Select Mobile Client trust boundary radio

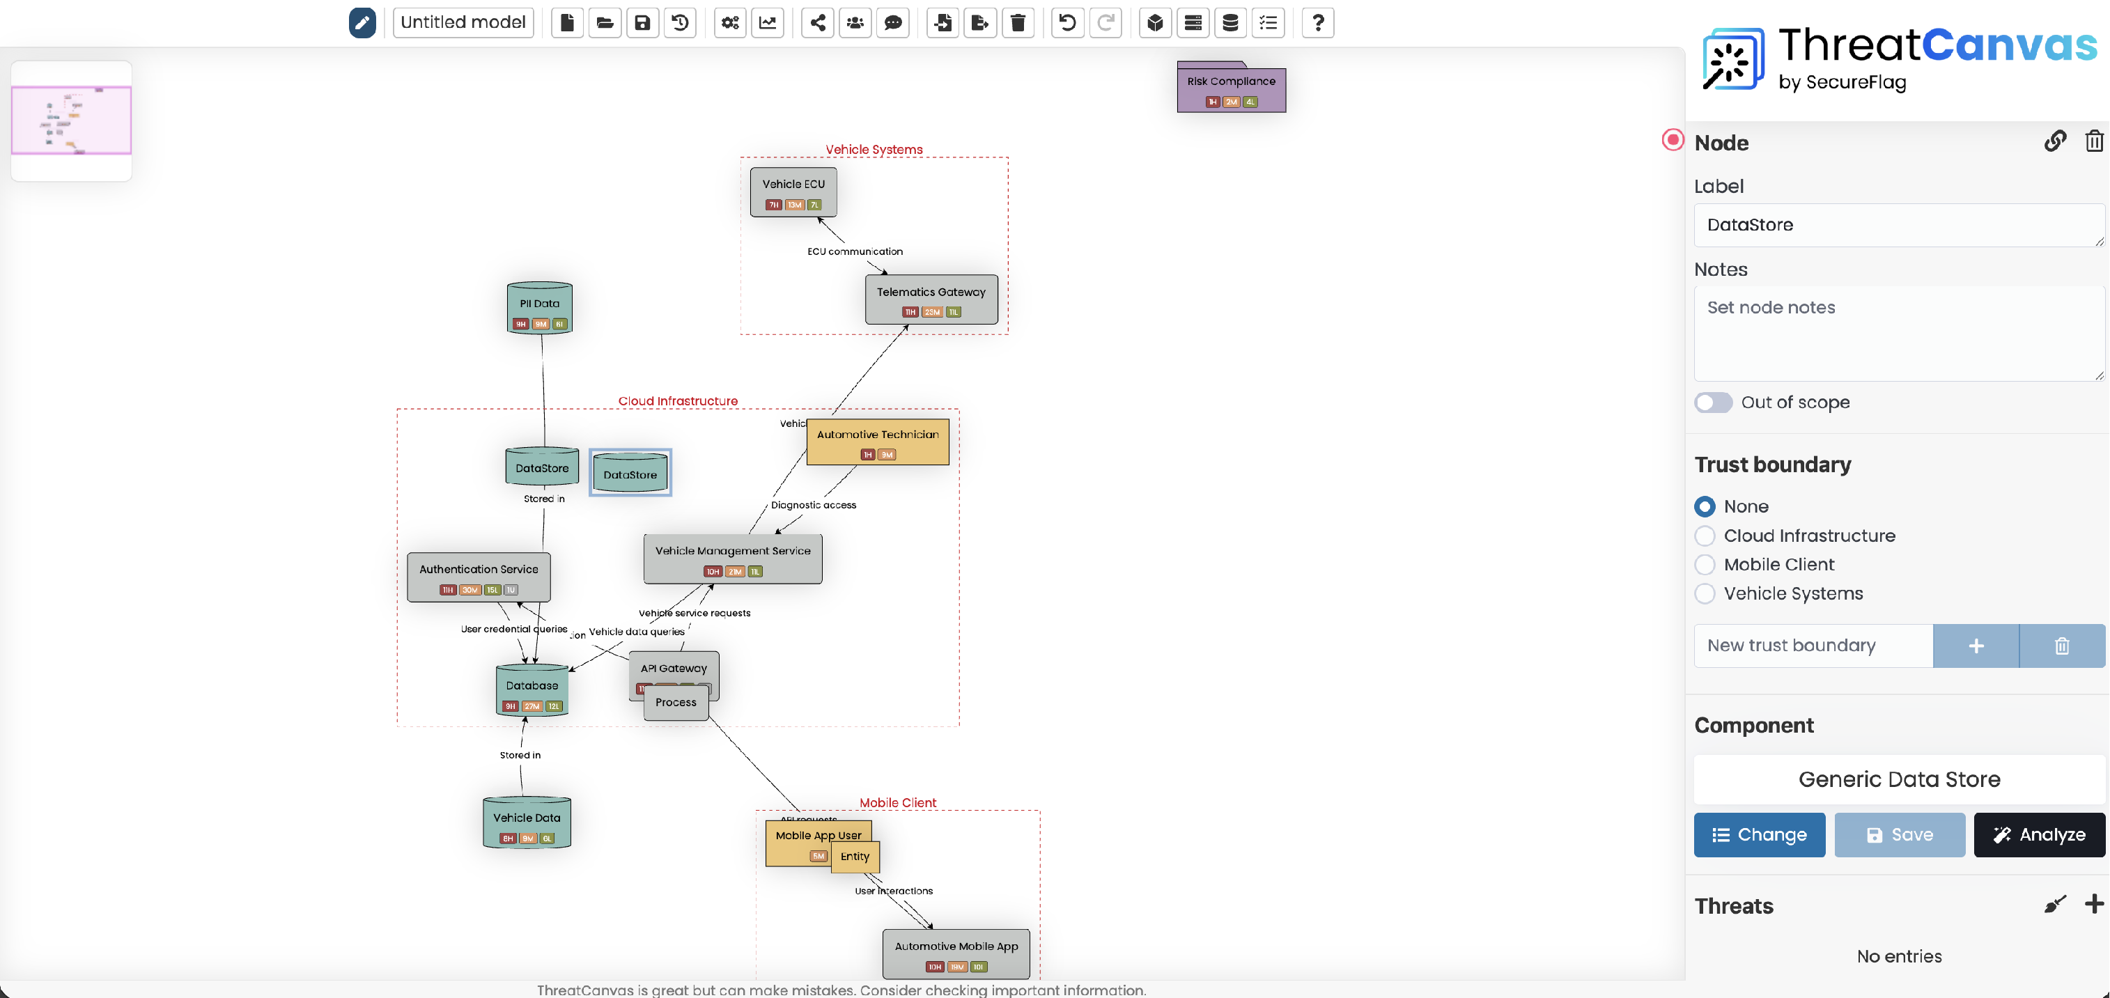[x=1705, y=564]
